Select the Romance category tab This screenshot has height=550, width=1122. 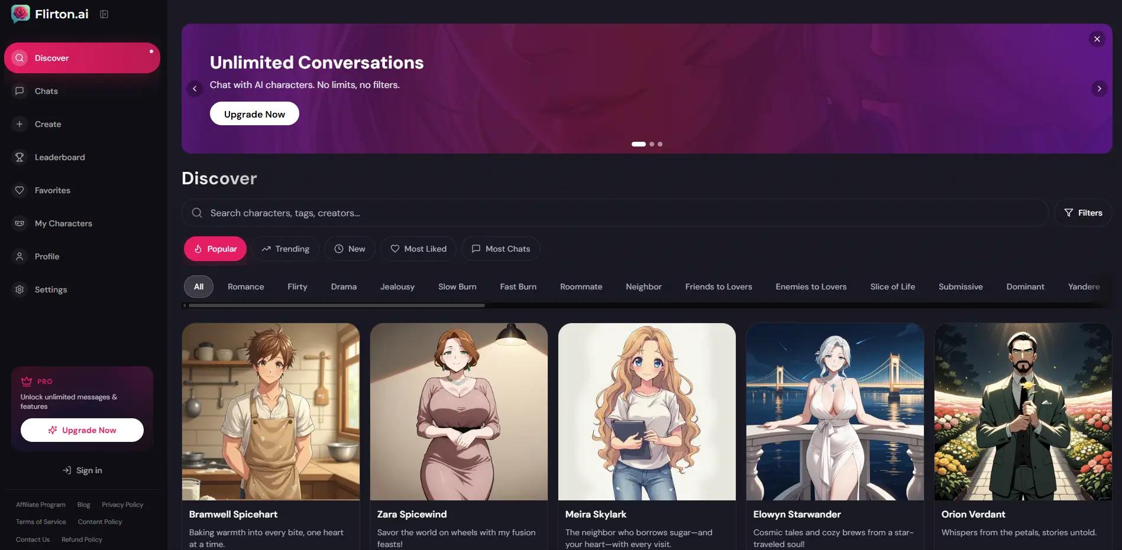coord(246,287)
